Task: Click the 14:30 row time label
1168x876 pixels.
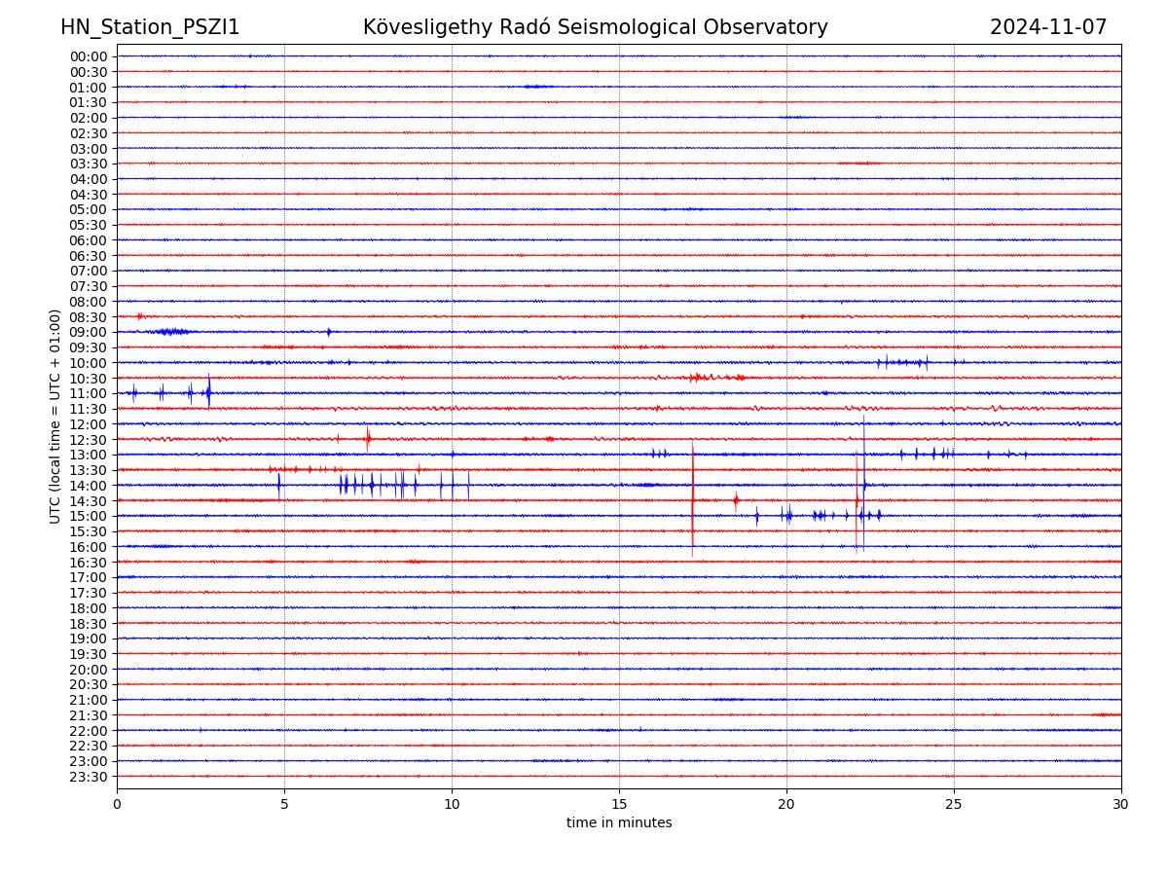Action: [x=89, y=501]
